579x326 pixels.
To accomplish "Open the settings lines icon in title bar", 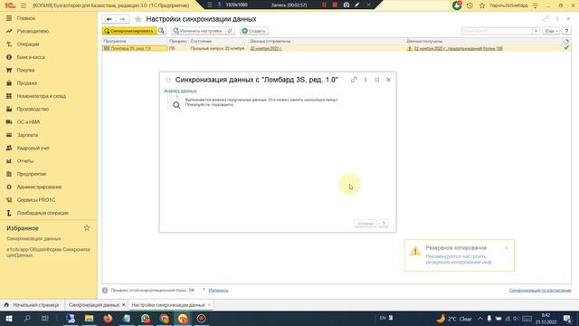I will [x=535, y=5].
